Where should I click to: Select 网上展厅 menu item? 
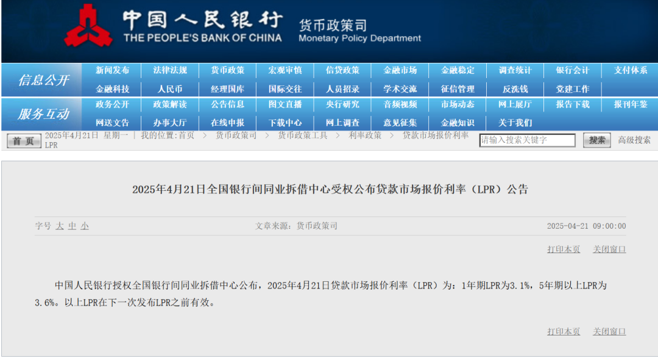[515, 104]
